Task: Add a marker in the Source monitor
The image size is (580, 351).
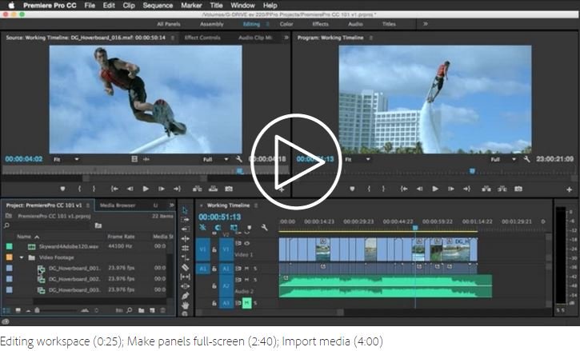Action: coord(62,189)
